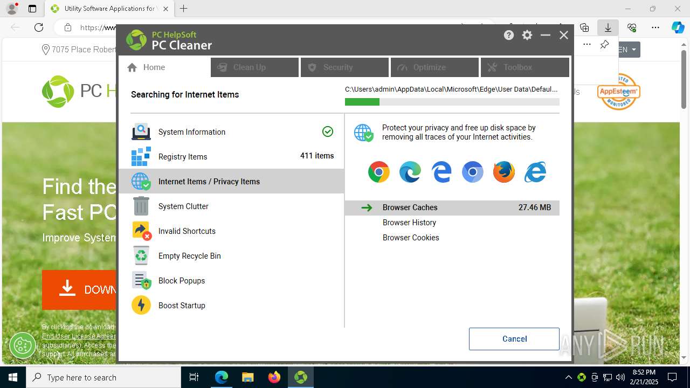Image resolution: width=690 pixels, height=388 pixels.
Task: Open Edge Copilot icon
Action: [x=678, y=27]
